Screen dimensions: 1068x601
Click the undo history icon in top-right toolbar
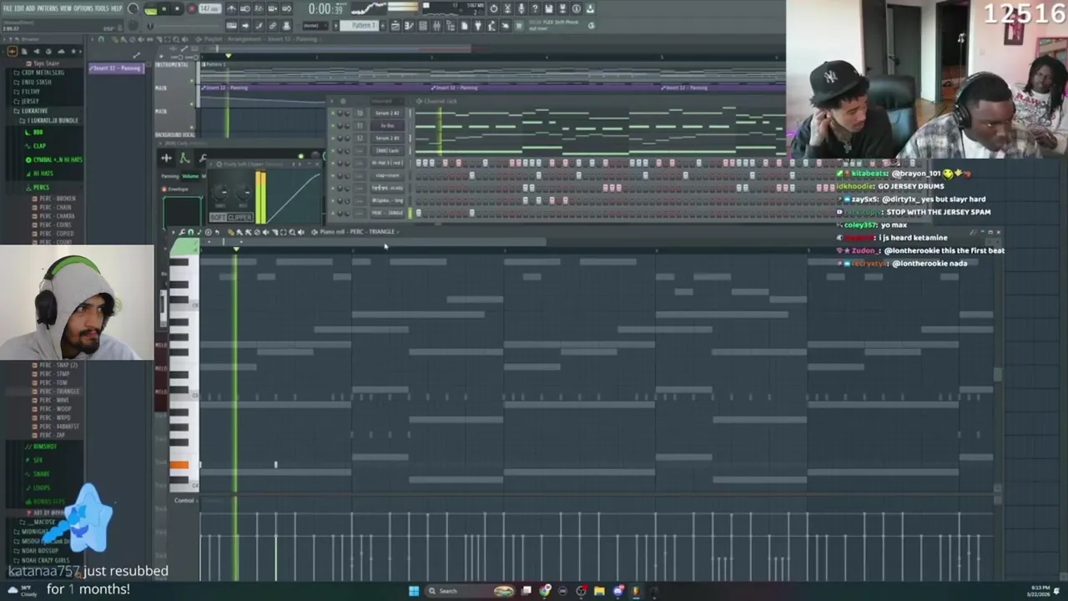pyautogui.click(x=494, y=8)
